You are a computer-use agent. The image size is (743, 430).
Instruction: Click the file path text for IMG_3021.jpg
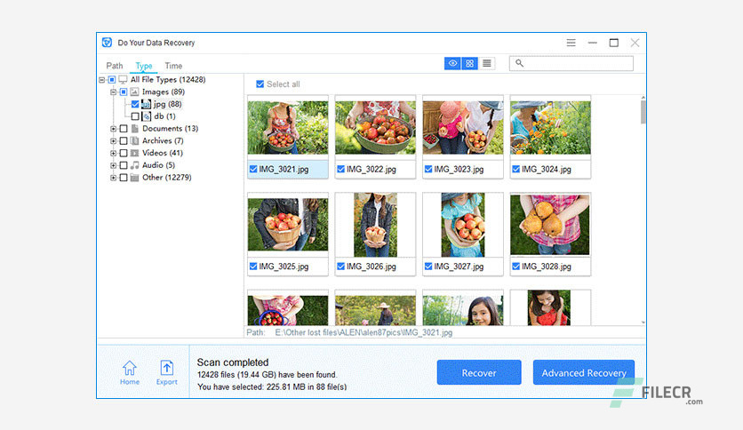pos(364,332)
